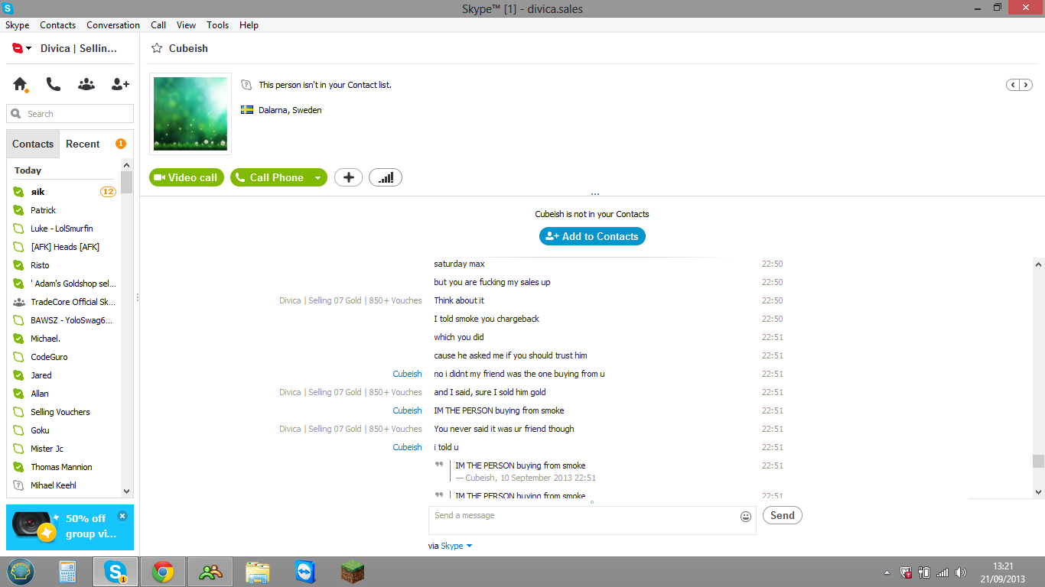Screen dimensions: 1045x587
Task: Close the 50% off group video ad
Action: coord(122,516)
